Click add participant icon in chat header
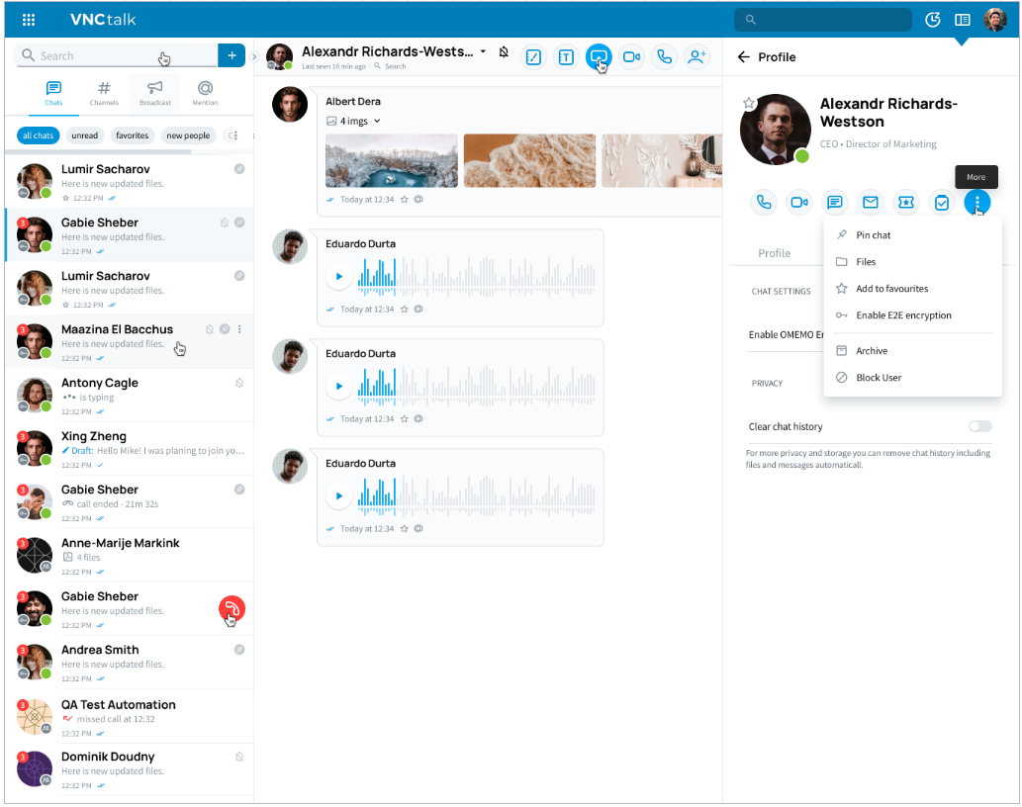1022x807 pixels. (697, 57)
